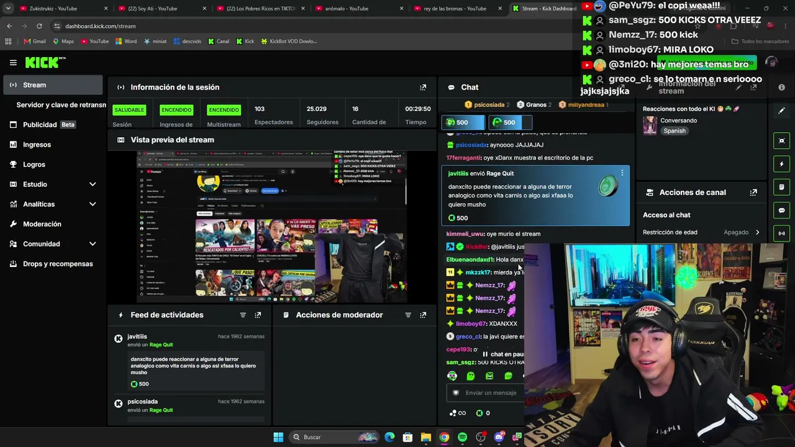Viewport: 795px width, 447px height.
Task: Open the Windows Start menu
Action: click(x=278, y=437)
